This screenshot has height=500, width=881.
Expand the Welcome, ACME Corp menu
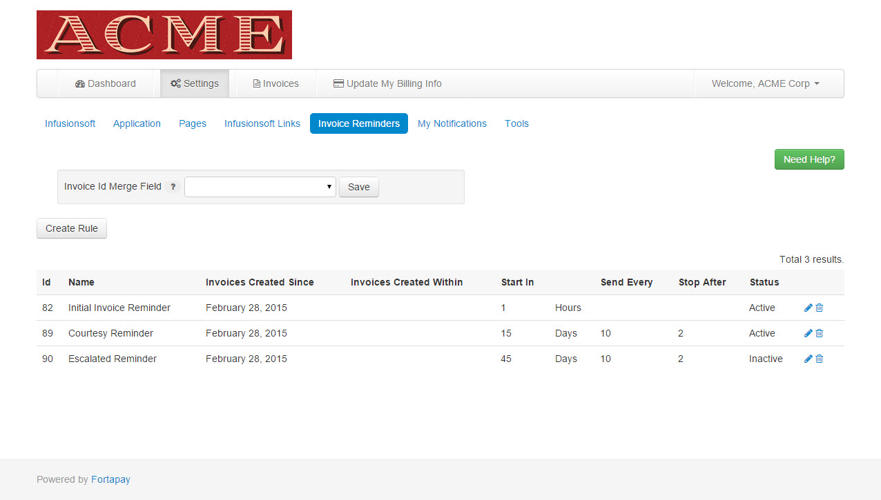coord(765,83)
